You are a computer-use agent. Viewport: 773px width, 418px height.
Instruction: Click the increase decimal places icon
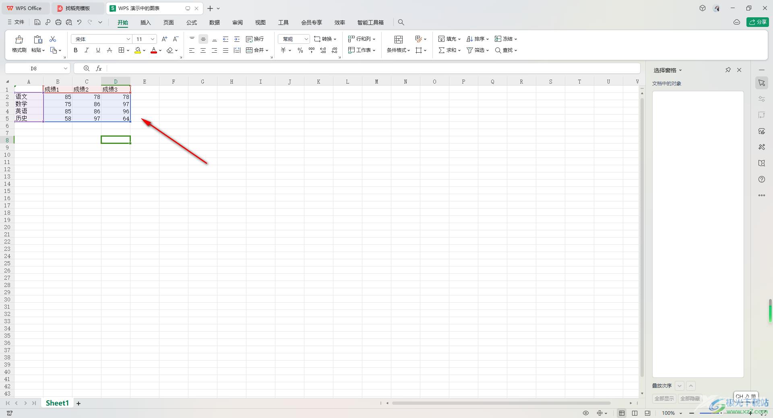coord(323,50)
